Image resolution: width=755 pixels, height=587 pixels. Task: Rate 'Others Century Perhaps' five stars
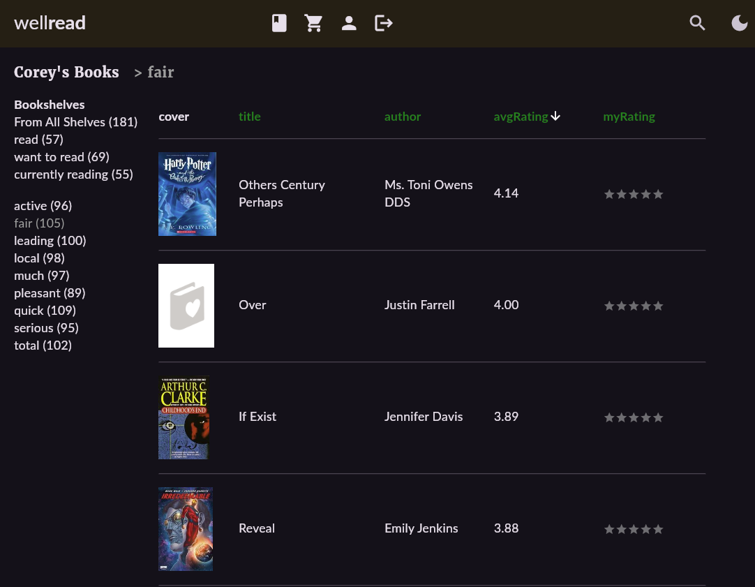(658, 194)
